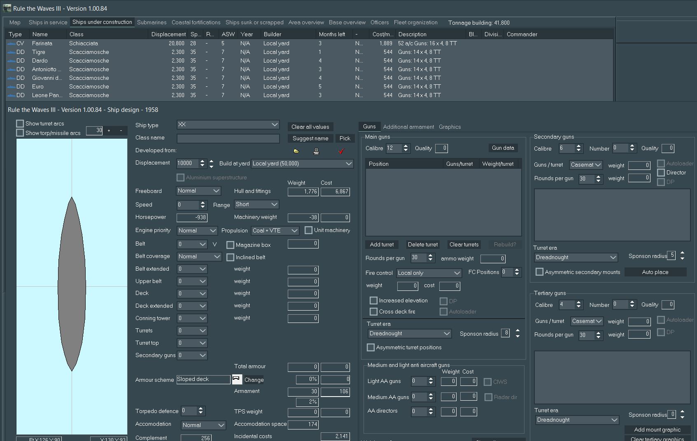The width and height of the screenshot is (697, 441).
Task: Click the minus button next to arc value
Action: 121,130
